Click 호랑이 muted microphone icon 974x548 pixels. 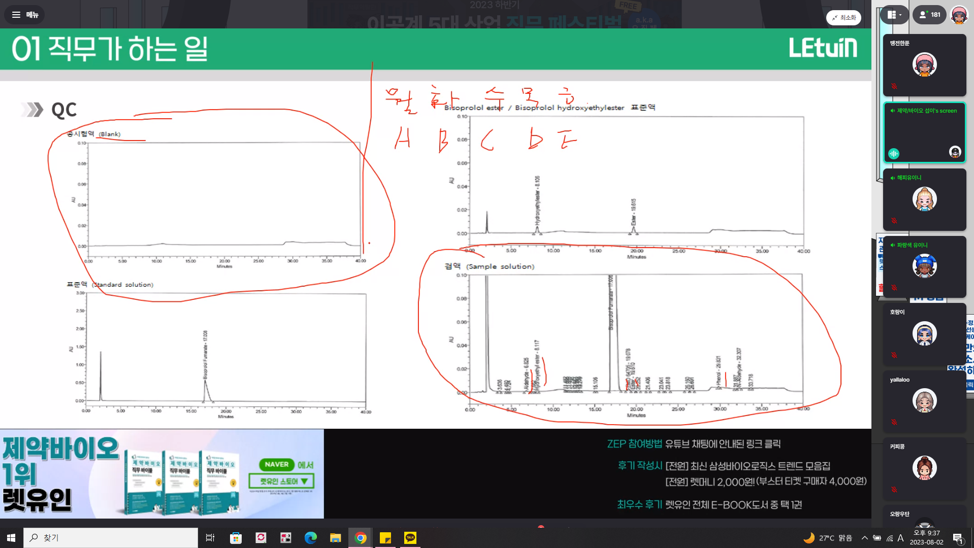coord(894,355)
